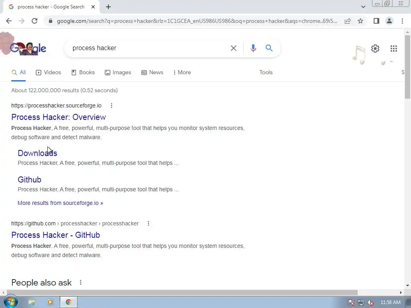411x308 pixels.
Task: Expand the More search categories menu
Action: 182,73
